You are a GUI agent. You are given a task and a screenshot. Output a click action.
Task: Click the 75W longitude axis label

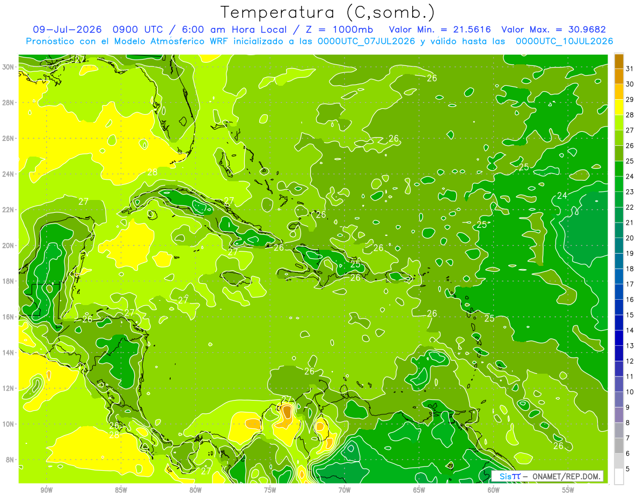click(270, 489)
